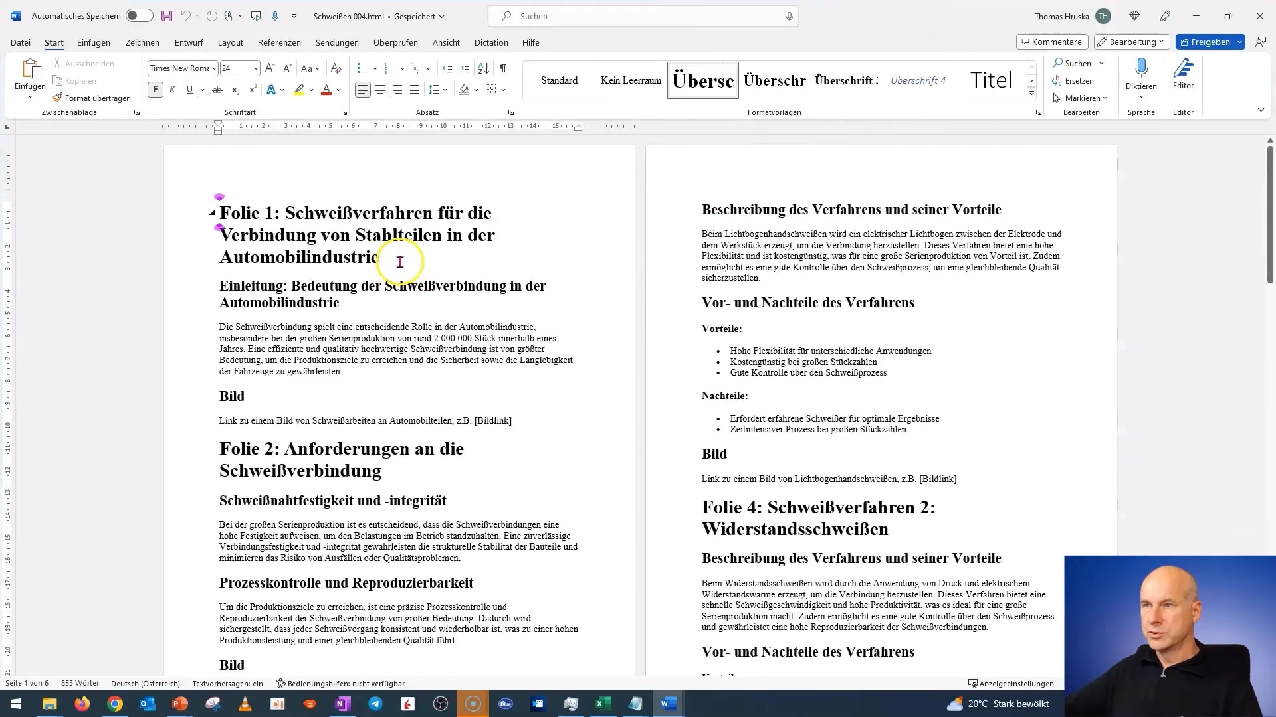Click the Save disk icon in title bar
This screenshot has width=1276, height=717.
click(167, 16)
